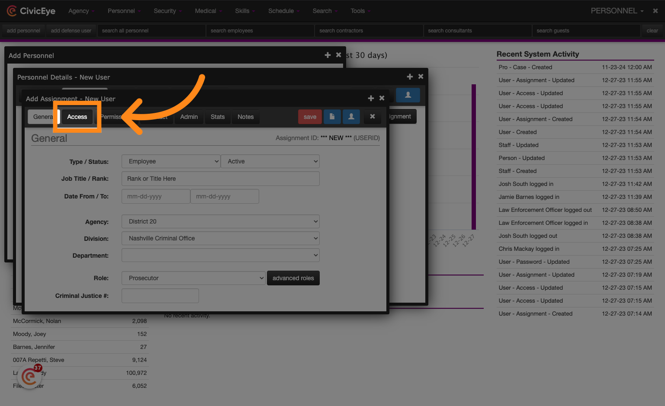This screenshot has height=406, width=665.
Task: Click the document icon button beside save
Action: (x=332, y=117)
